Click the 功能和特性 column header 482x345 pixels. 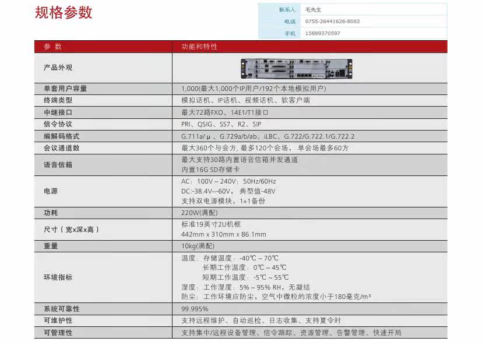tap(199, 47)
